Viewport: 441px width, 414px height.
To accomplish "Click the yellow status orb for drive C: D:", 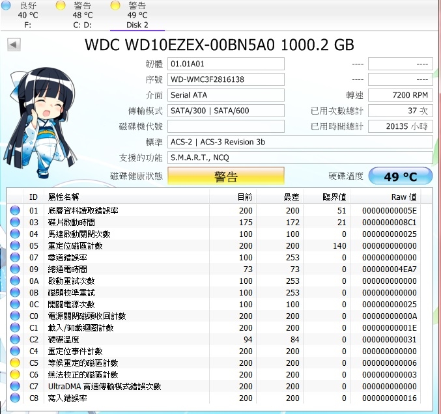I will (x=61, y=5).
